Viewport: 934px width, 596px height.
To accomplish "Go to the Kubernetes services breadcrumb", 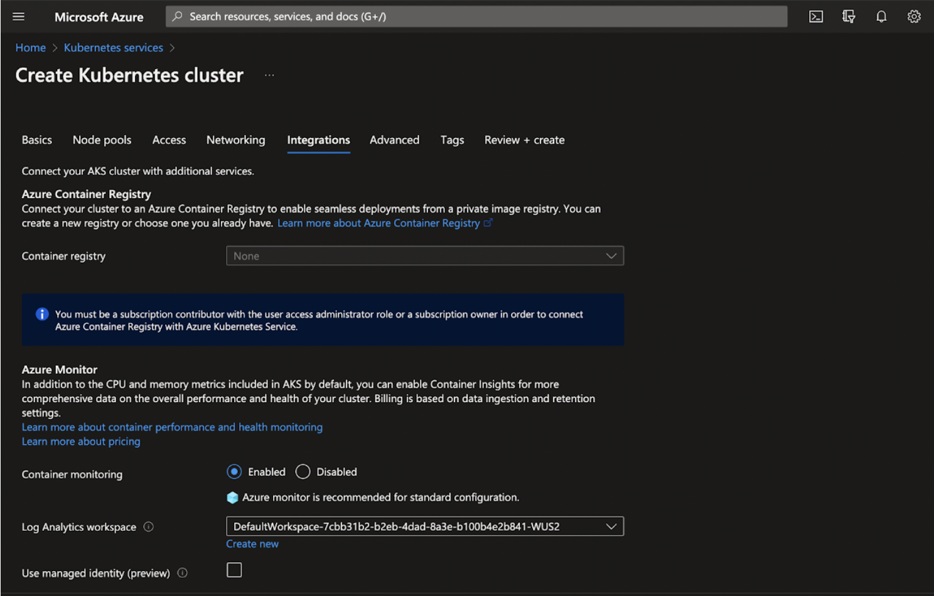I will 114,48.
